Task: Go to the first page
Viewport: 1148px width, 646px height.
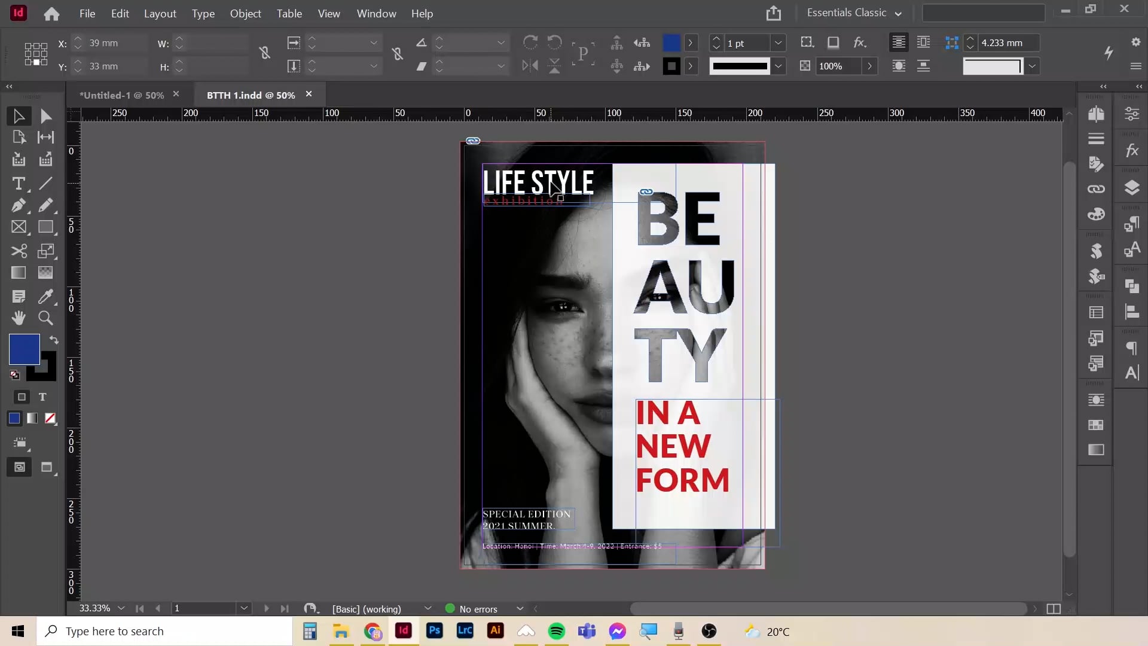Action: pos(139,608)
